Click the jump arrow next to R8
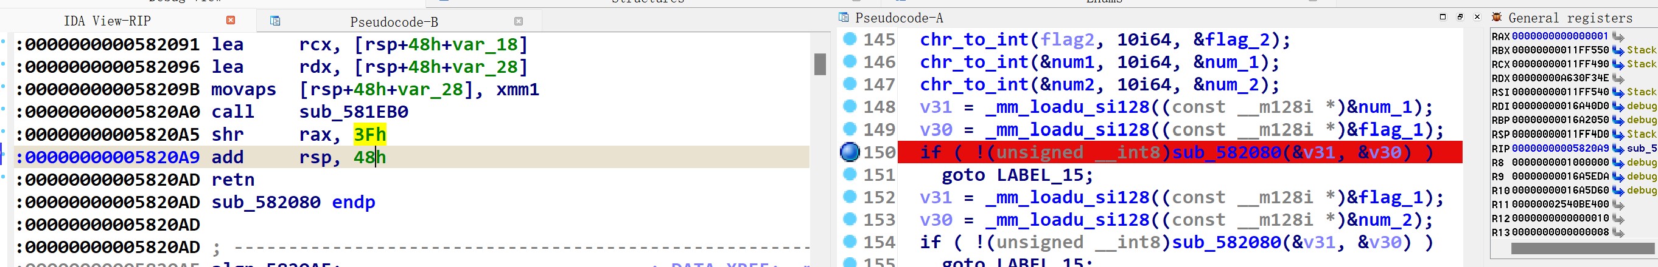The height and width of the screenshot is (267, 1658). click(1617, 163)
